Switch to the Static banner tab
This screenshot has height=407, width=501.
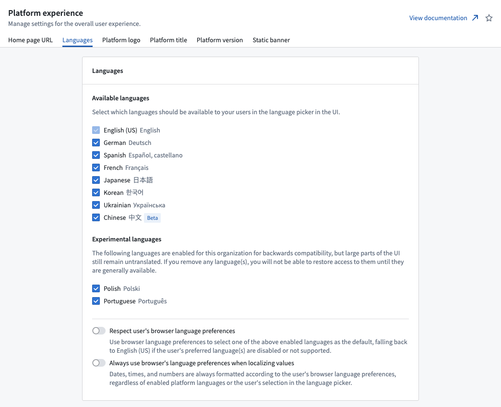click(271, 40)
